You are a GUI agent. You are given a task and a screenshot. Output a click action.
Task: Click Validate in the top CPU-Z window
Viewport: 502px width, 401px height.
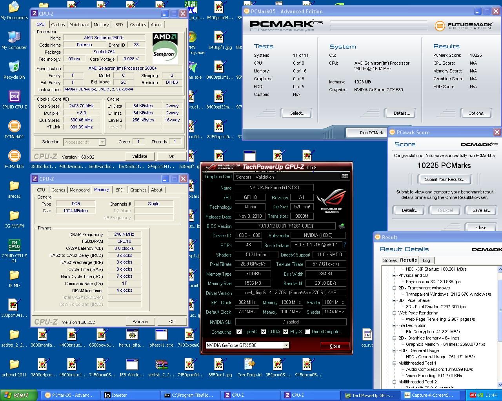click(140, 156)
